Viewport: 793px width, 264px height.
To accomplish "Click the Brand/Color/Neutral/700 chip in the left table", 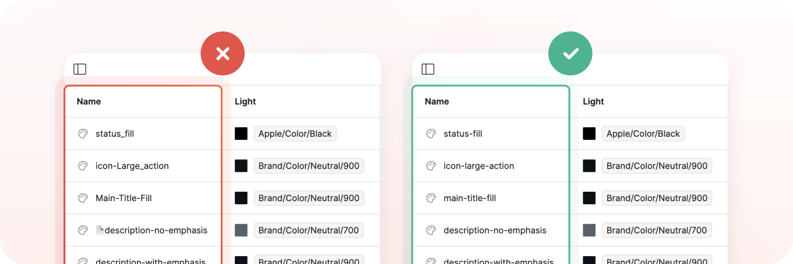I will pos(309,230).
